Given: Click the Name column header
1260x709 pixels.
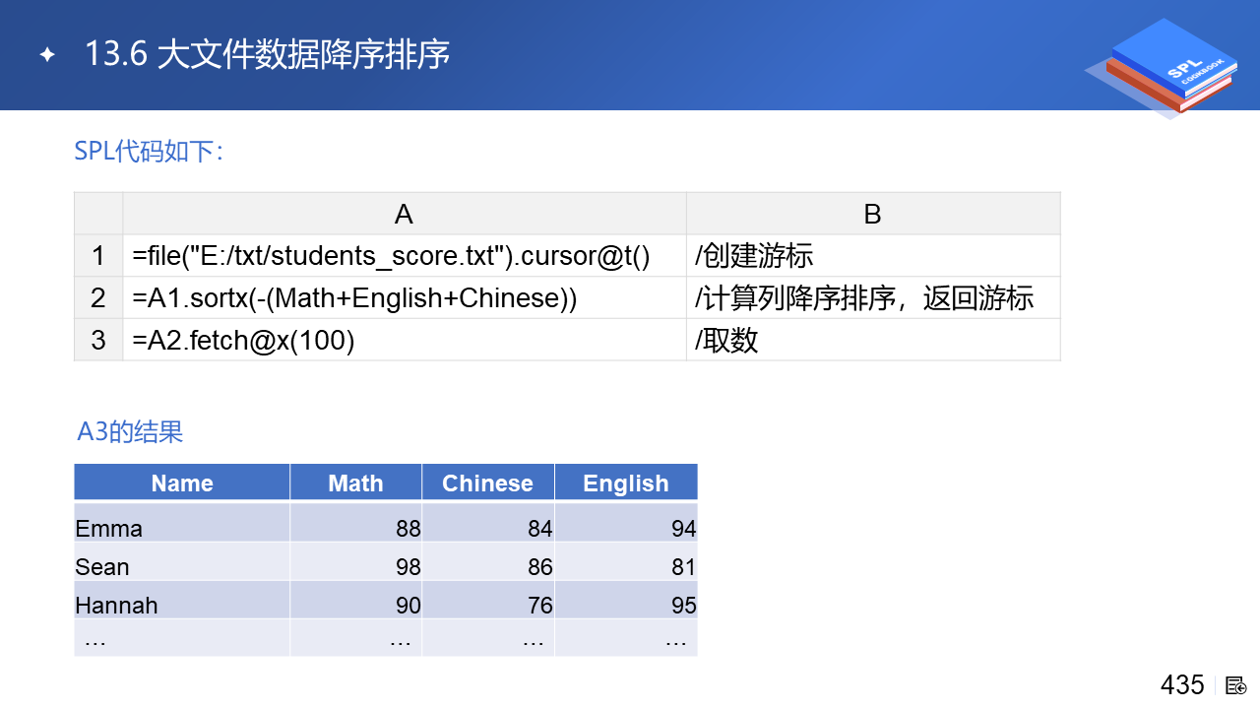Looking at the screenshot, I should (182, 483).
